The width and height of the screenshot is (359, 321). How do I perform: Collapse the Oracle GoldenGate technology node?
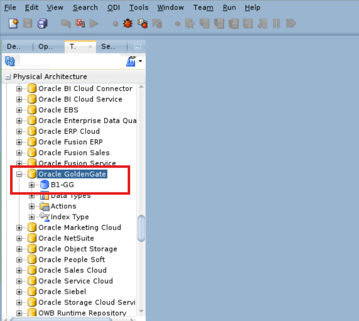[x=19, y=174]
